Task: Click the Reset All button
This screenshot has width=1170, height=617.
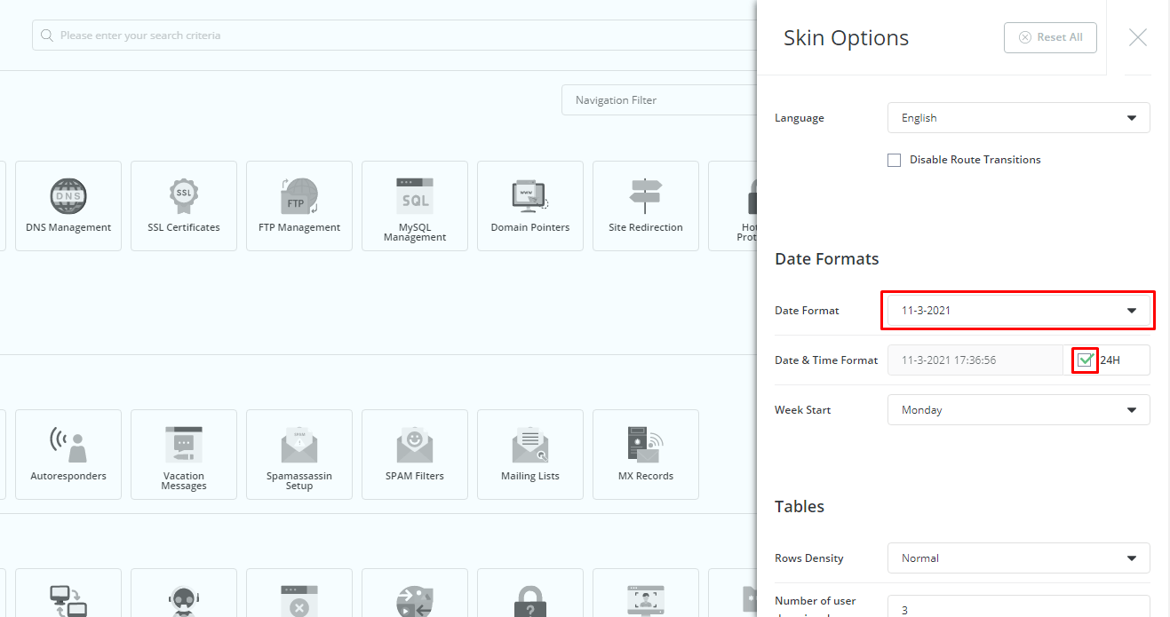Action: [1050, 37]
